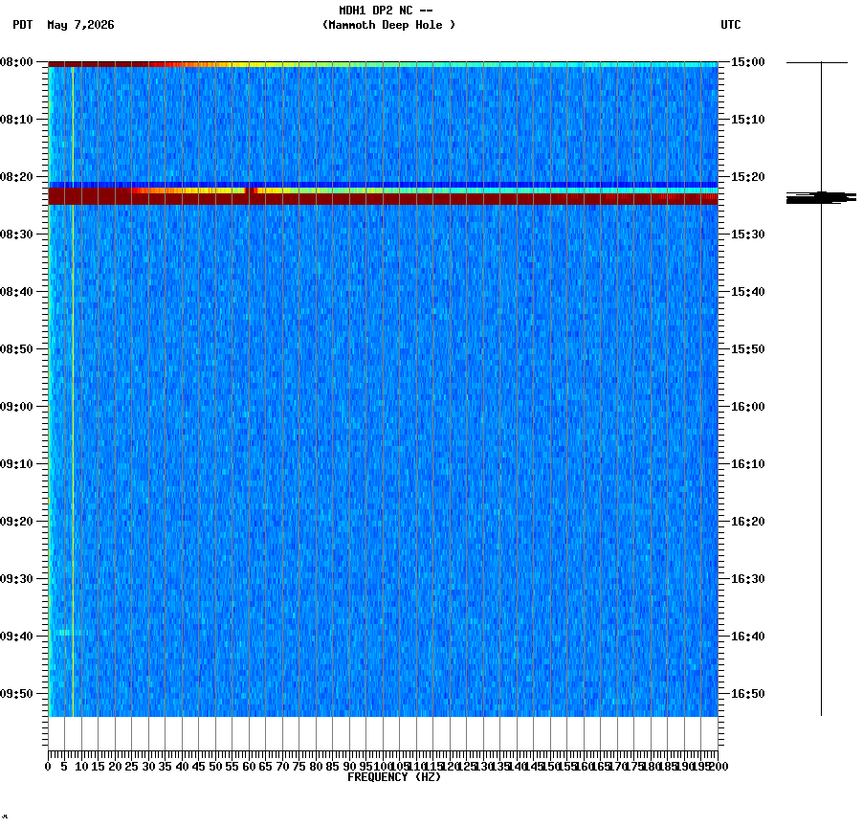
Task: Click the frequency axis label "15"
Action: 98,767
